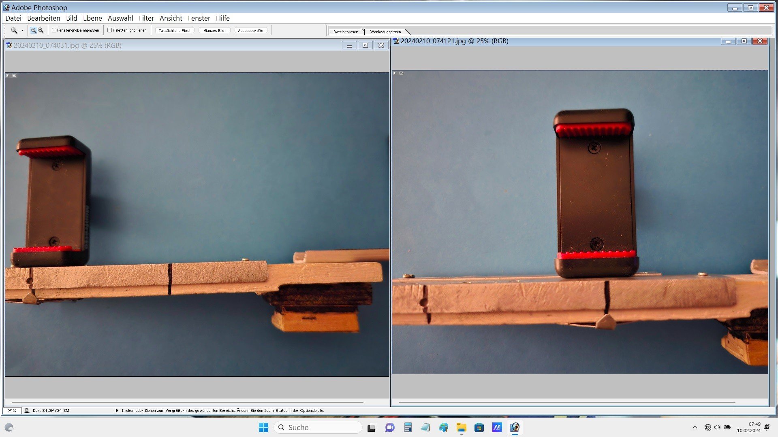This screenshot has width=778, height=437.
Task: Click the Ganzes Bild button
Action: point(214,30)
